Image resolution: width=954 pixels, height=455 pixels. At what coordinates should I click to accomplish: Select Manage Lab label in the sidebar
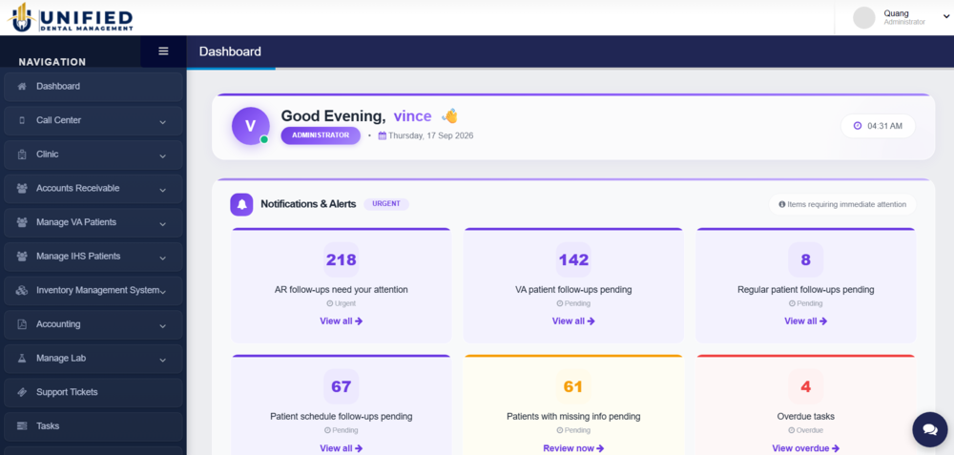click(61, 359)
